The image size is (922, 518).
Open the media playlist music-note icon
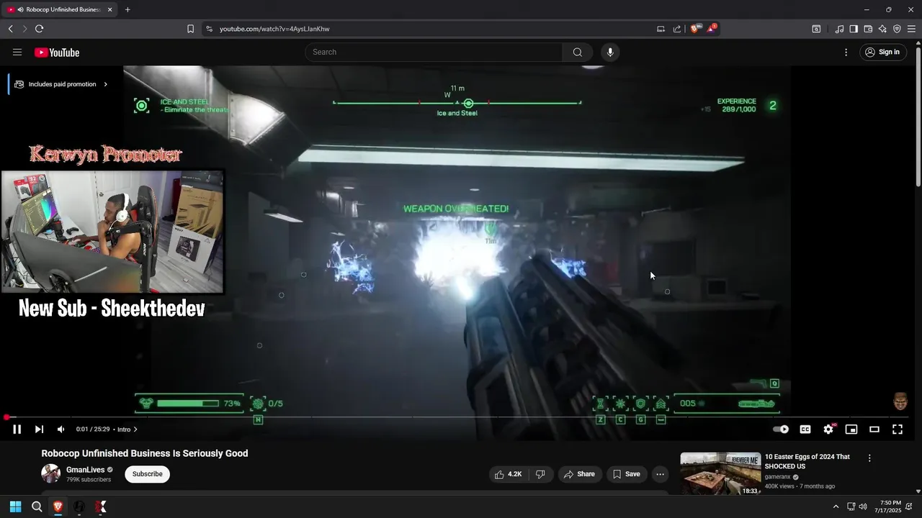[x=839, y=29]
